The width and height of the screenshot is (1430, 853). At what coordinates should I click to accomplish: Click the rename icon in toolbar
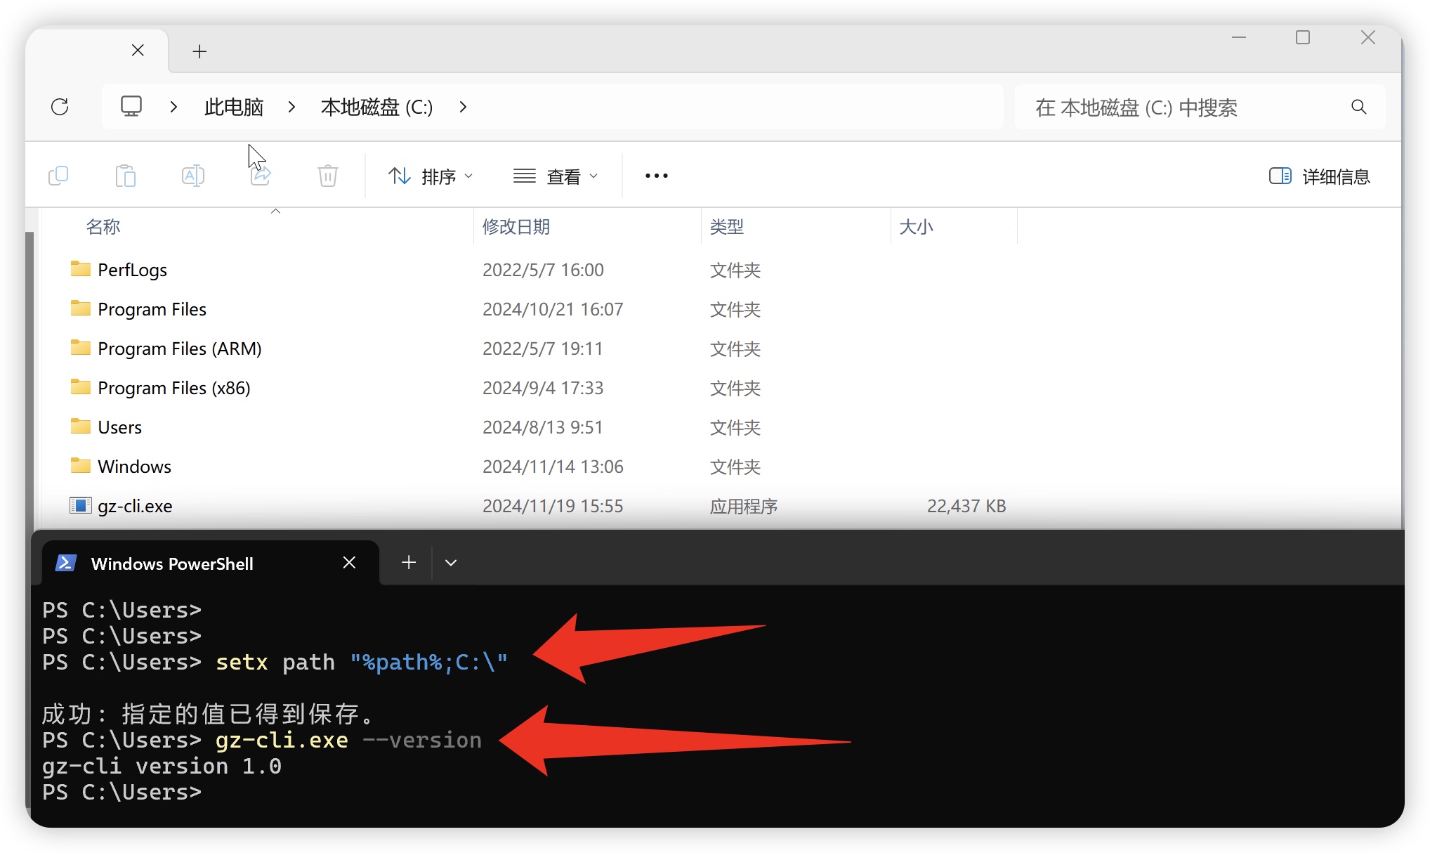(x=192, y=176)
